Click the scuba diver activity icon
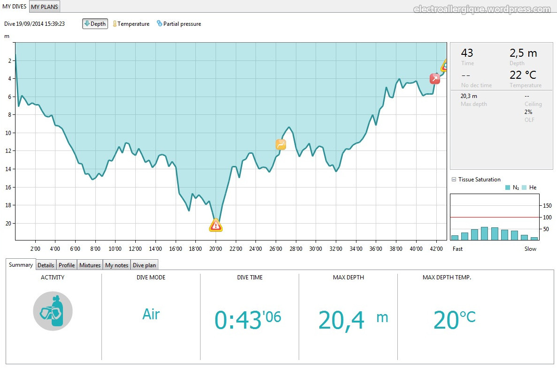557x368 pixels. [53, 311]
